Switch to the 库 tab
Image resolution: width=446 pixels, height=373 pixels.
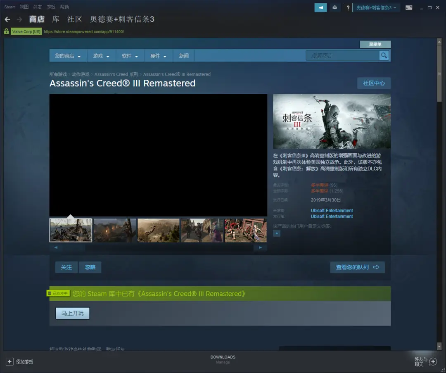56,19
